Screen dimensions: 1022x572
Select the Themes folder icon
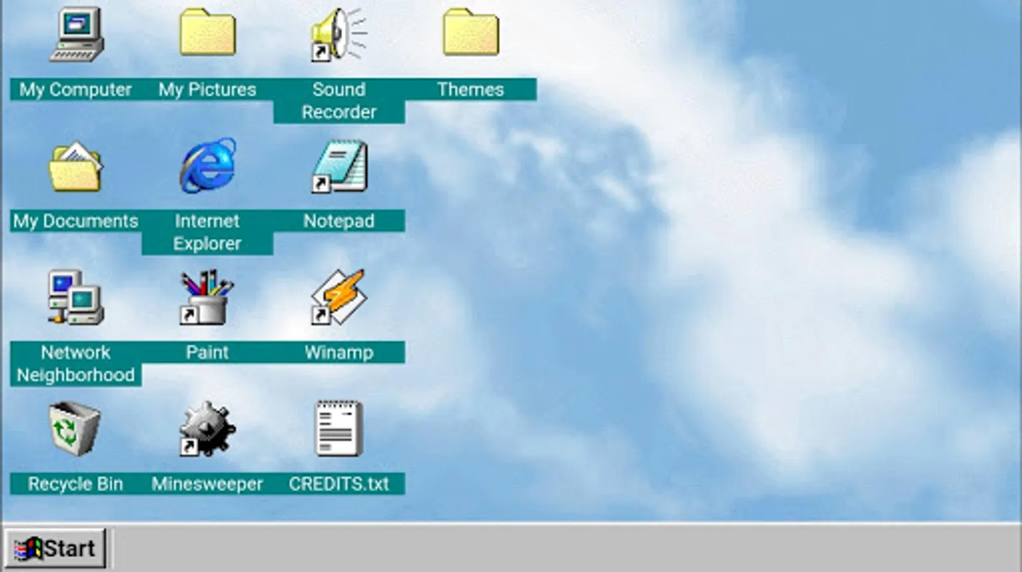point(471,32)
